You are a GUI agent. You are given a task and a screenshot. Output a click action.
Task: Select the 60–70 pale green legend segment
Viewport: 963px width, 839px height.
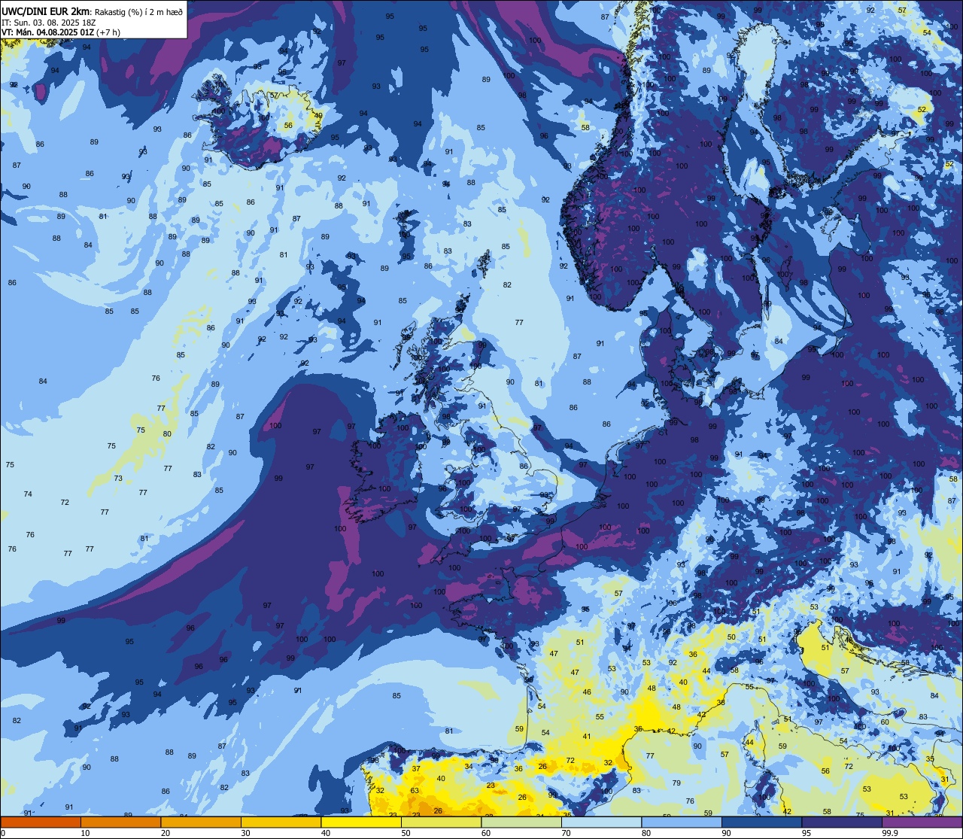click(x=521, y=822)
